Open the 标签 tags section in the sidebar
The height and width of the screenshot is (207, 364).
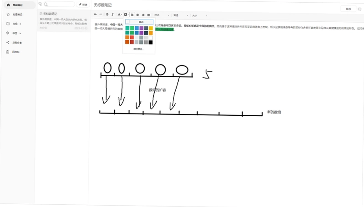point(14,33)
